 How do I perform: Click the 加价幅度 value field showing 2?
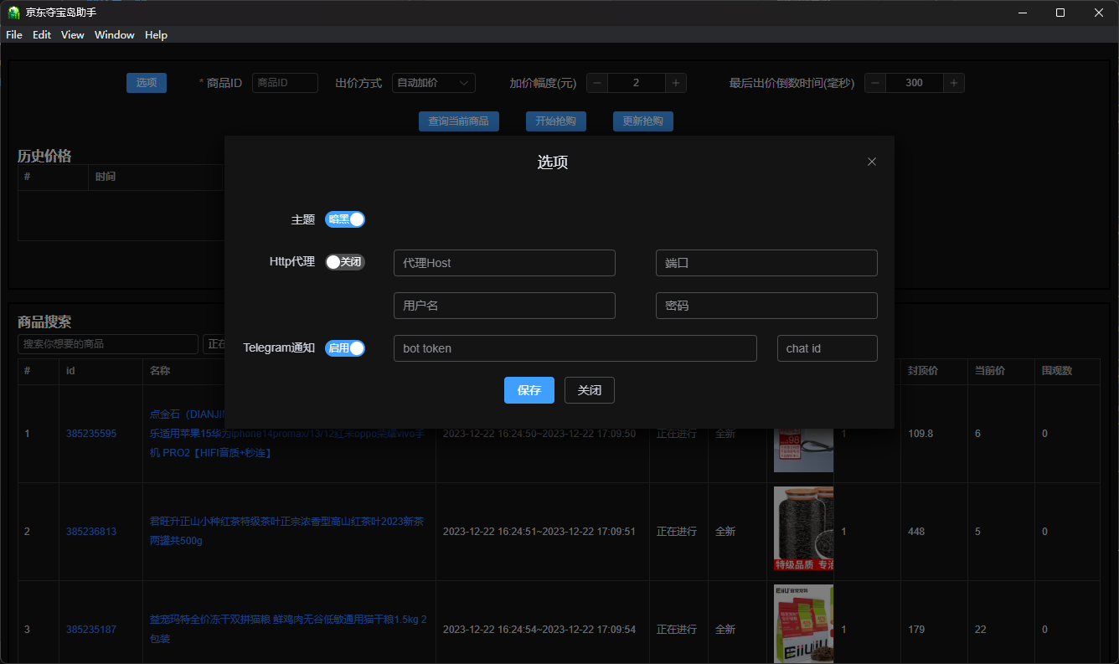[x=637, y=83]
